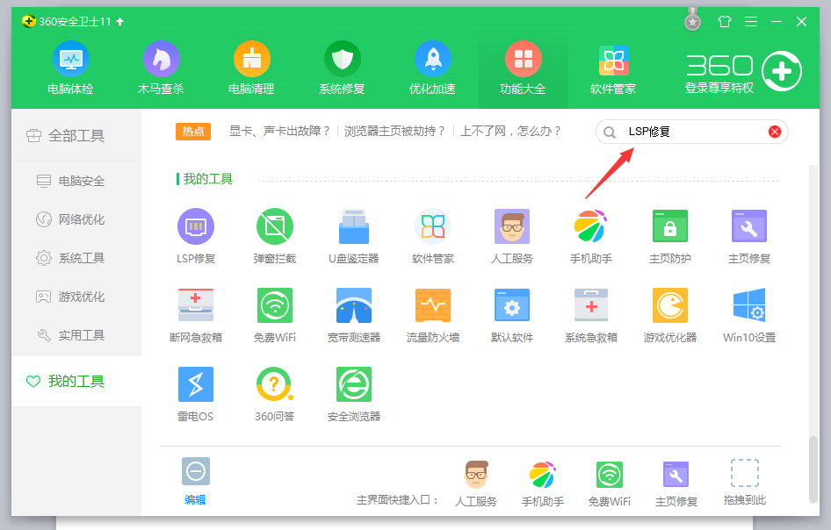Click the vertical scrollbar thumb
Viewport: 831px width, 530px height.
[x=813, y=469]
